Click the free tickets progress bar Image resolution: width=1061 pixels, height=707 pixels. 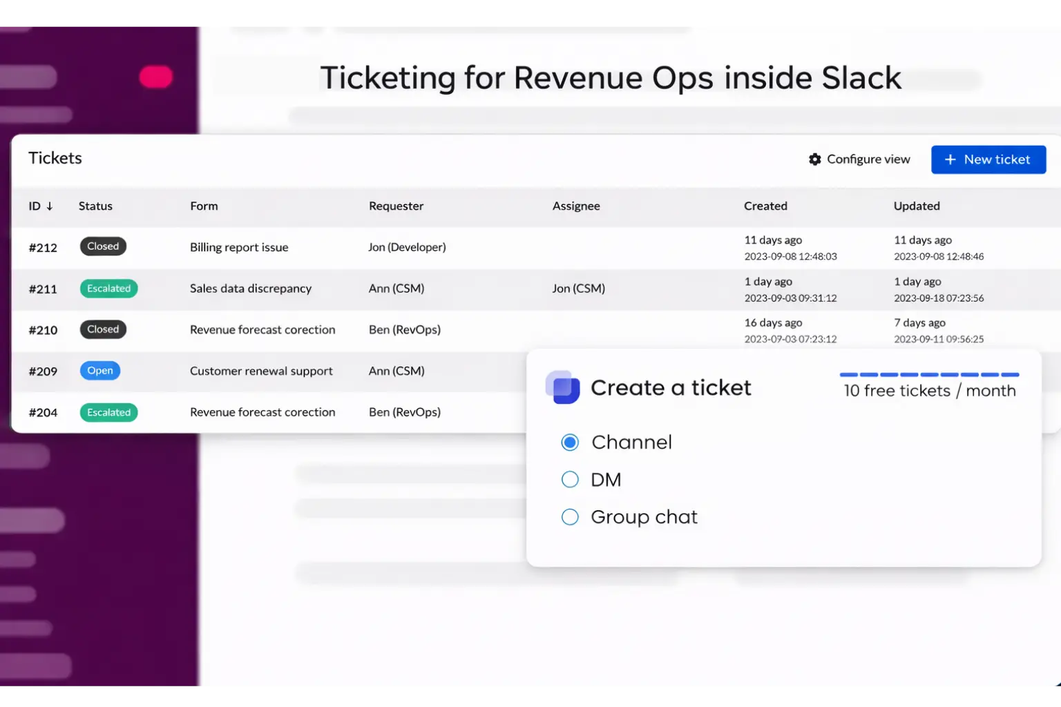[929, 374]
